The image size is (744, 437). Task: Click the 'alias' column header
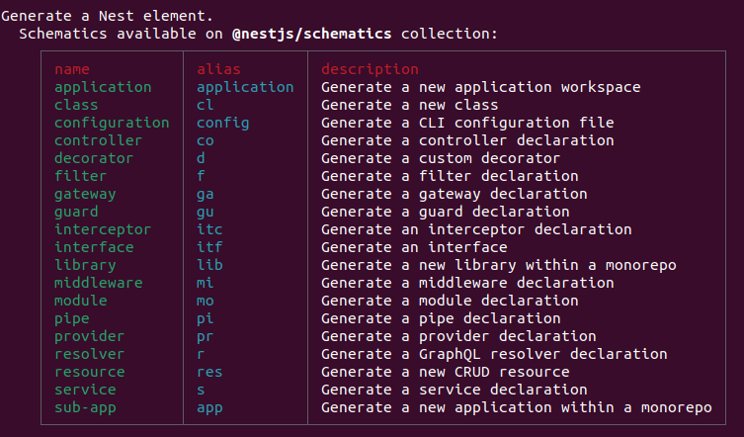point(218,69)
